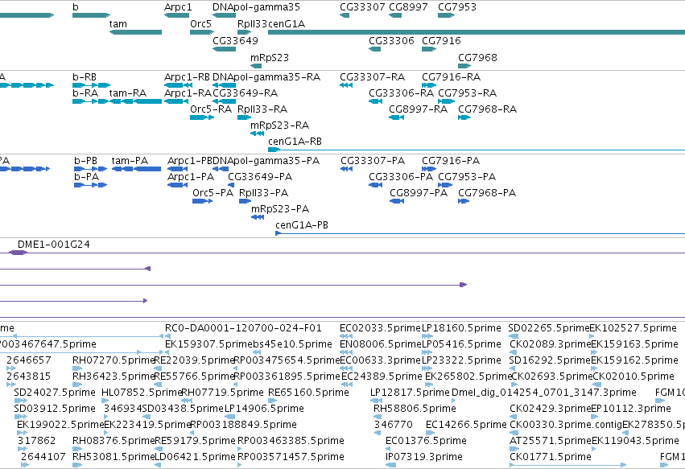Screen dimensions: 685x469
Task: Click the Orc5-RA transcript label
Action: point(211,109)
